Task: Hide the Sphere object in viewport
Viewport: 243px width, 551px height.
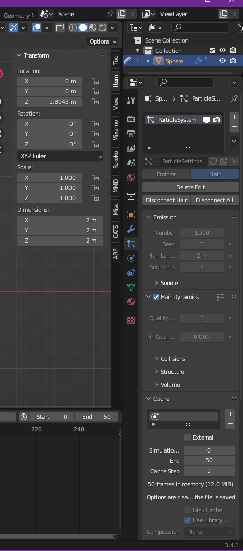Action: tap(222, 61)
